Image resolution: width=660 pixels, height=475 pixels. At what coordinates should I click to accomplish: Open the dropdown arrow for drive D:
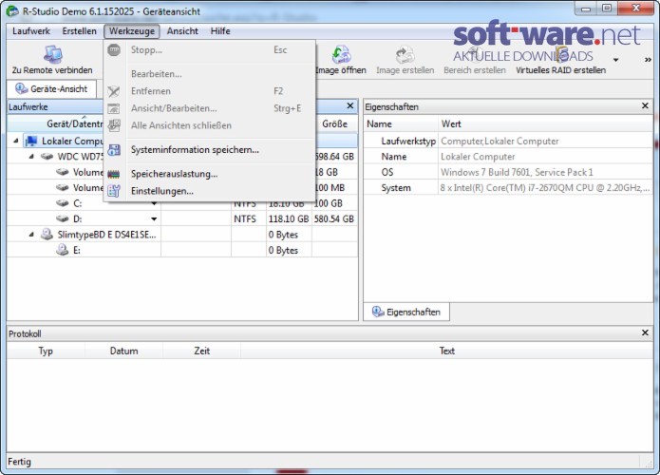(x=154, y=218)
